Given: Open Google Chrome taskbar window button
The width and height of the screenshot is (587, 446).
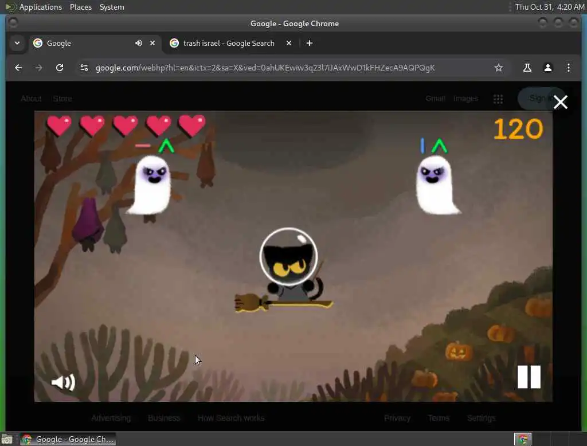Looking at the screenshot, I should tap(68, 439).
